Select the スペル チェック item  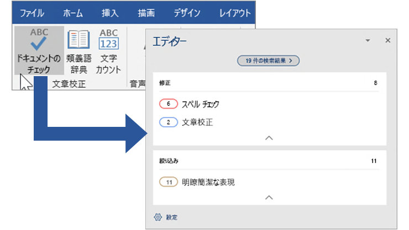pos(200,104)
